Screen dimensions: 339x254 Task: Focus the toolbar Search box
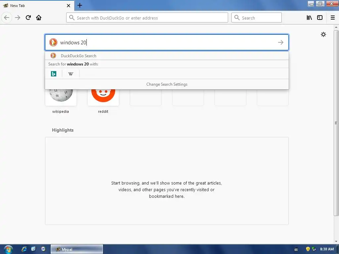coord(257,18)
